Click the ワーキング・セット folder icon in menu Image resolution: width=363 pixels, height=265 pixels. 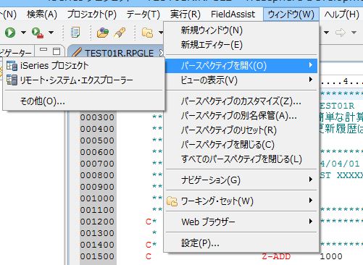[x=172, y=201]
